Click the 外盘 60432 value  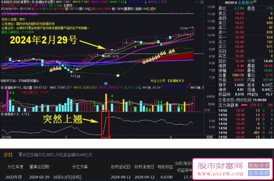pos(239,80)
